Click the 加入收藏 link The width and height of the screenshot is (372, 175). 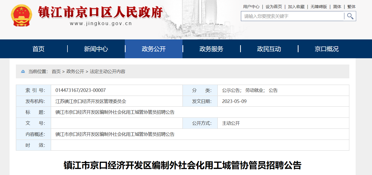(296, 7)
